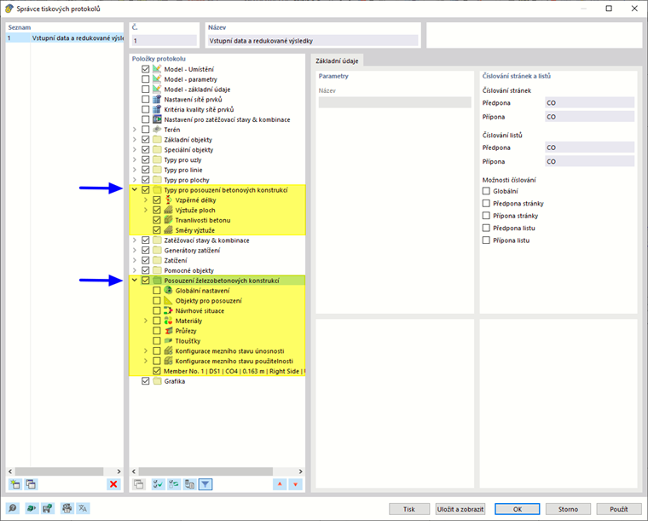Image resolution: width=648 pixels, height=521 pixels.
Task: Enable the Kritéria kvality sítě prvků checkbox
Action: click(146, 109)
